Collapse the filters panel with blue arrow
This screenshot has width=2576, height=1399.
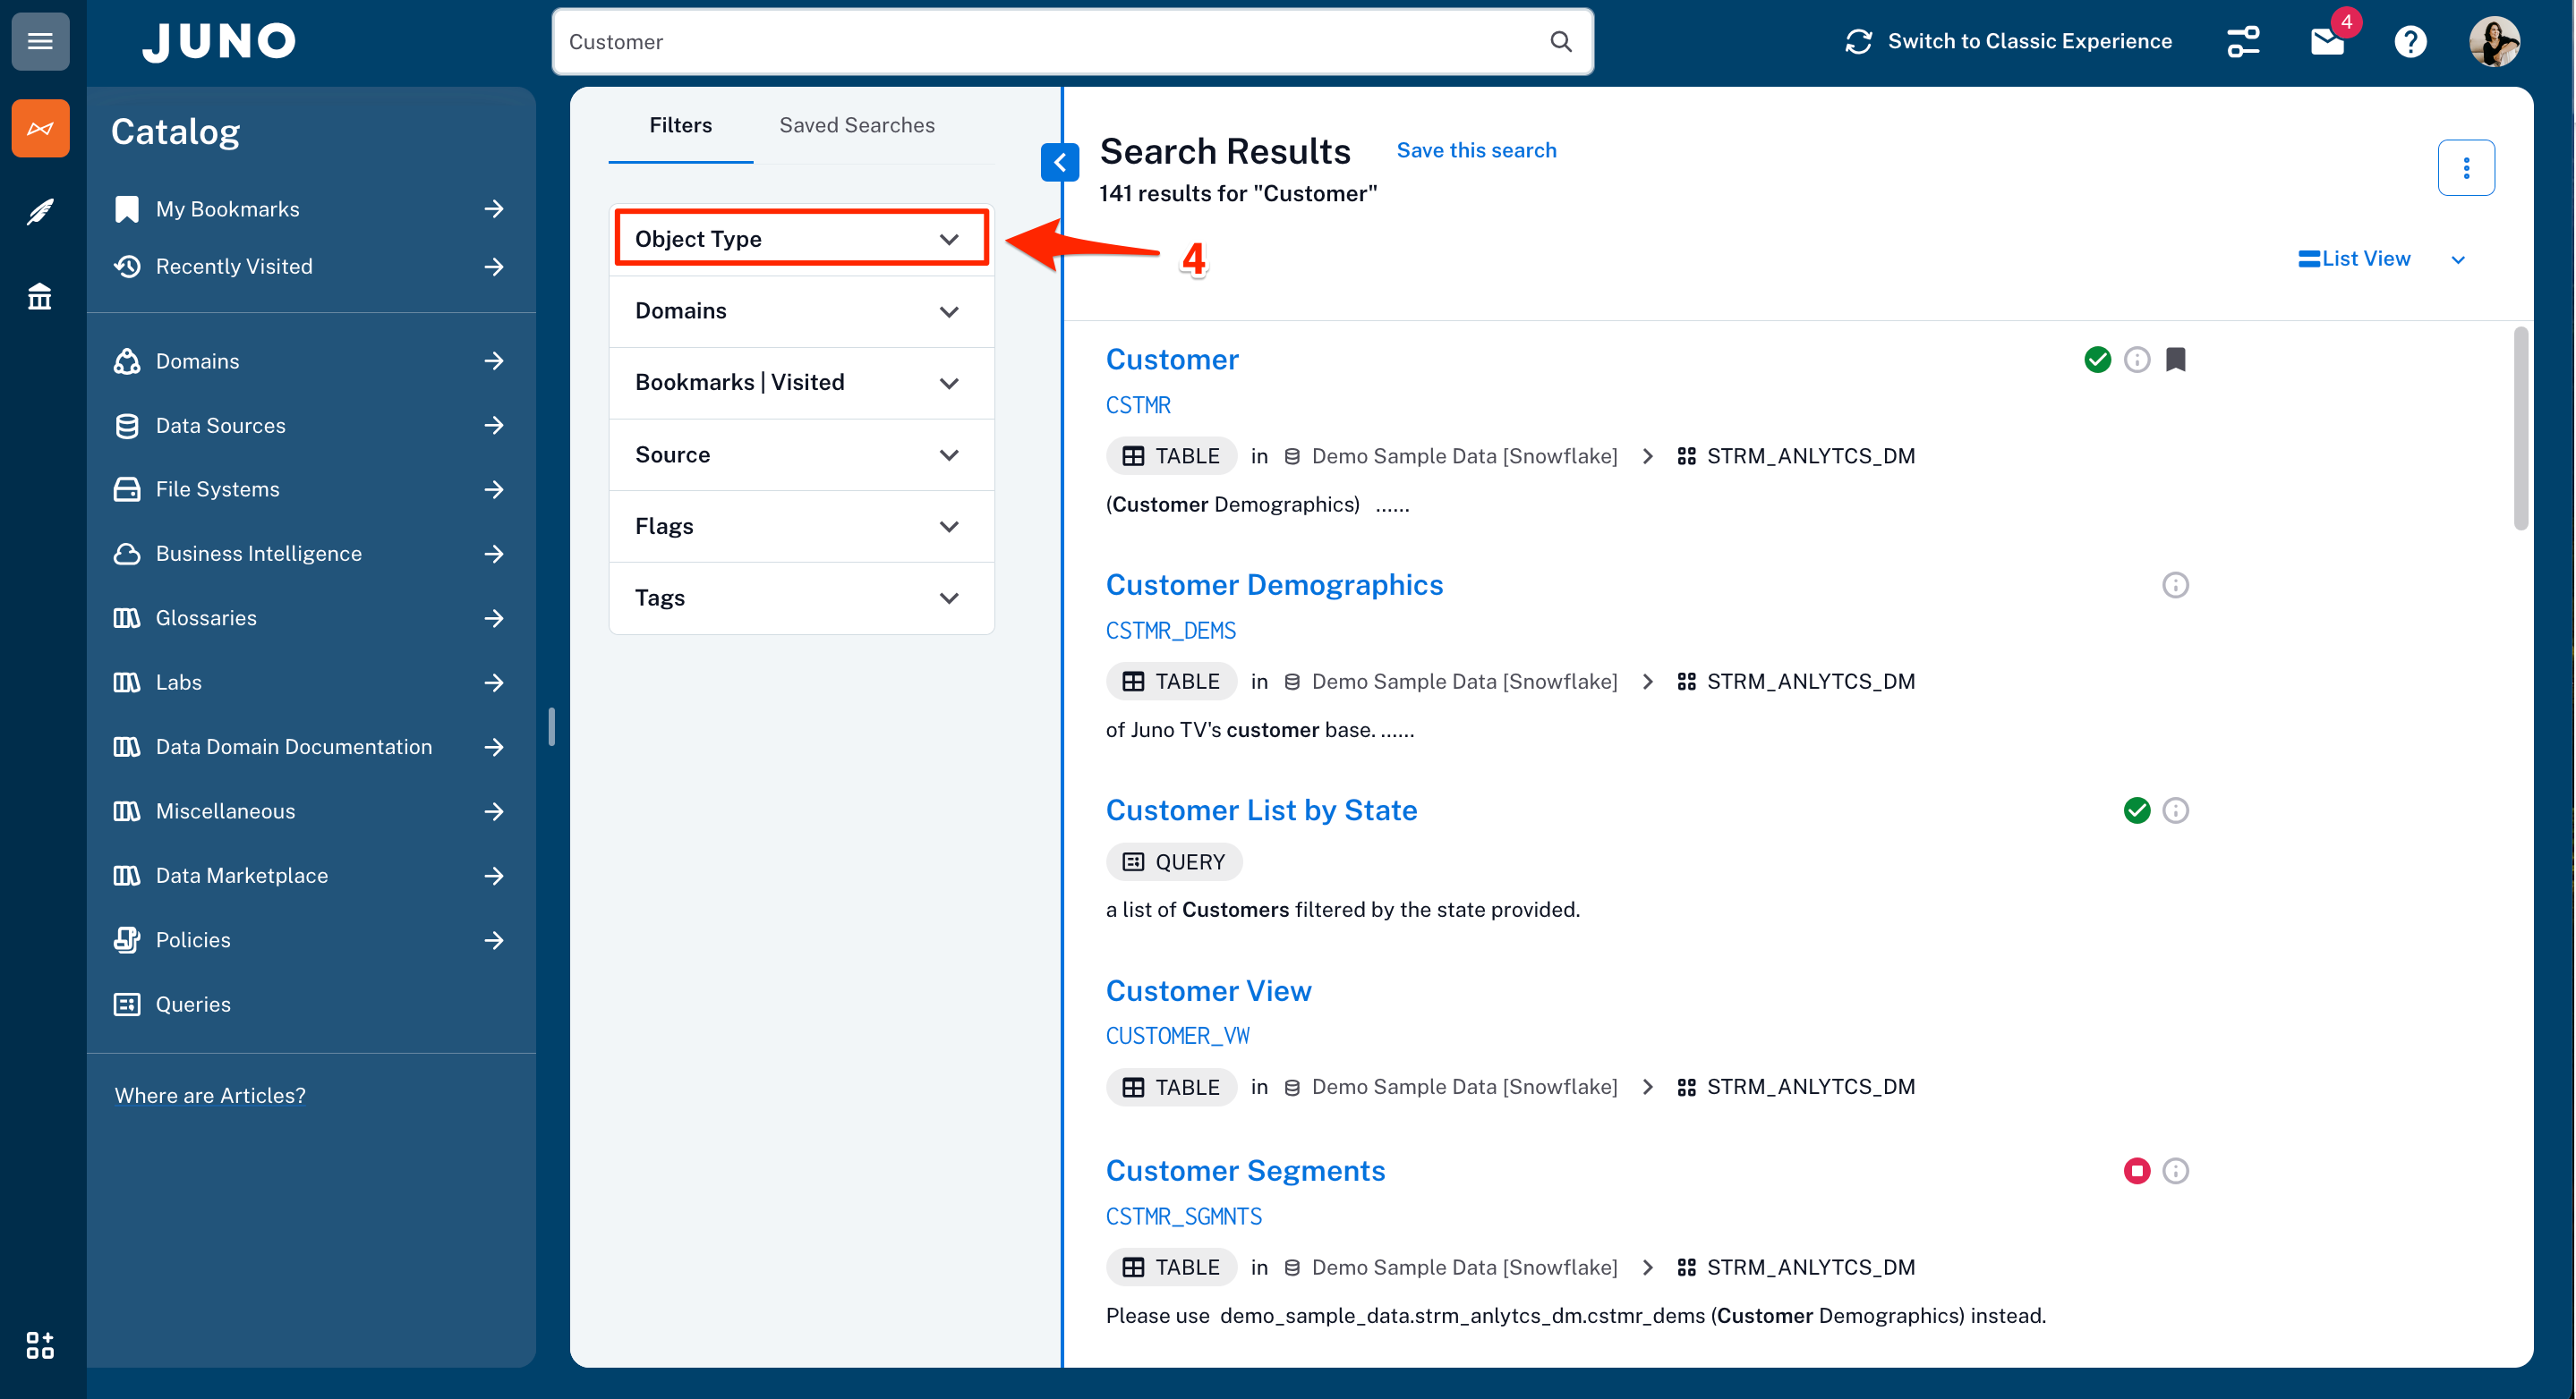(x=1059, y=162)
